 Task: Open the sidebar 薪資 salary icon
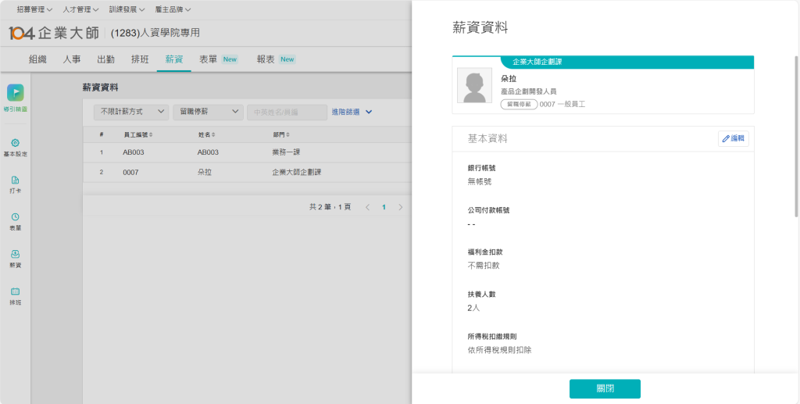[x=15, y=254]
